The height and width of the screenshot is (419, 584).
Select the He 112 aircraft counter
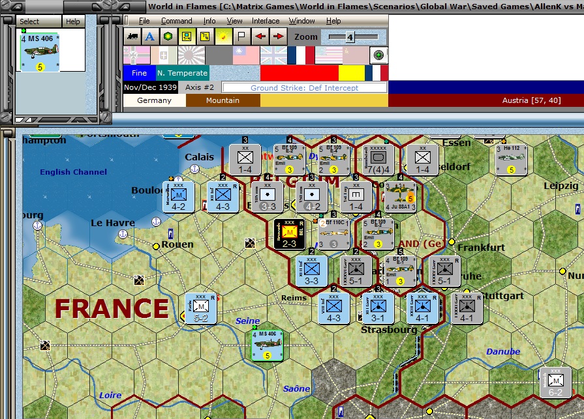point(511,160)
